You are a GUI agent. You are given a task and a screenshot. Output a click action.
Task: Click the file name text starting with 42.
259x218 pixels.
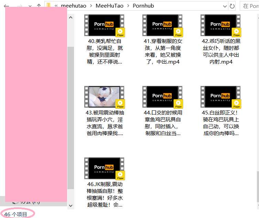(221, 51)
